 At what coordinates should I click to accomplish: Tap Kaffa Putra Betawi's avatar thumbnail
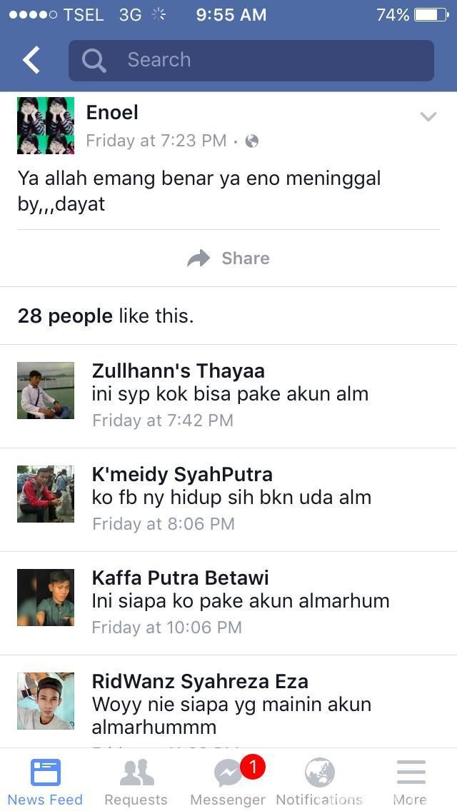(46, 598)
